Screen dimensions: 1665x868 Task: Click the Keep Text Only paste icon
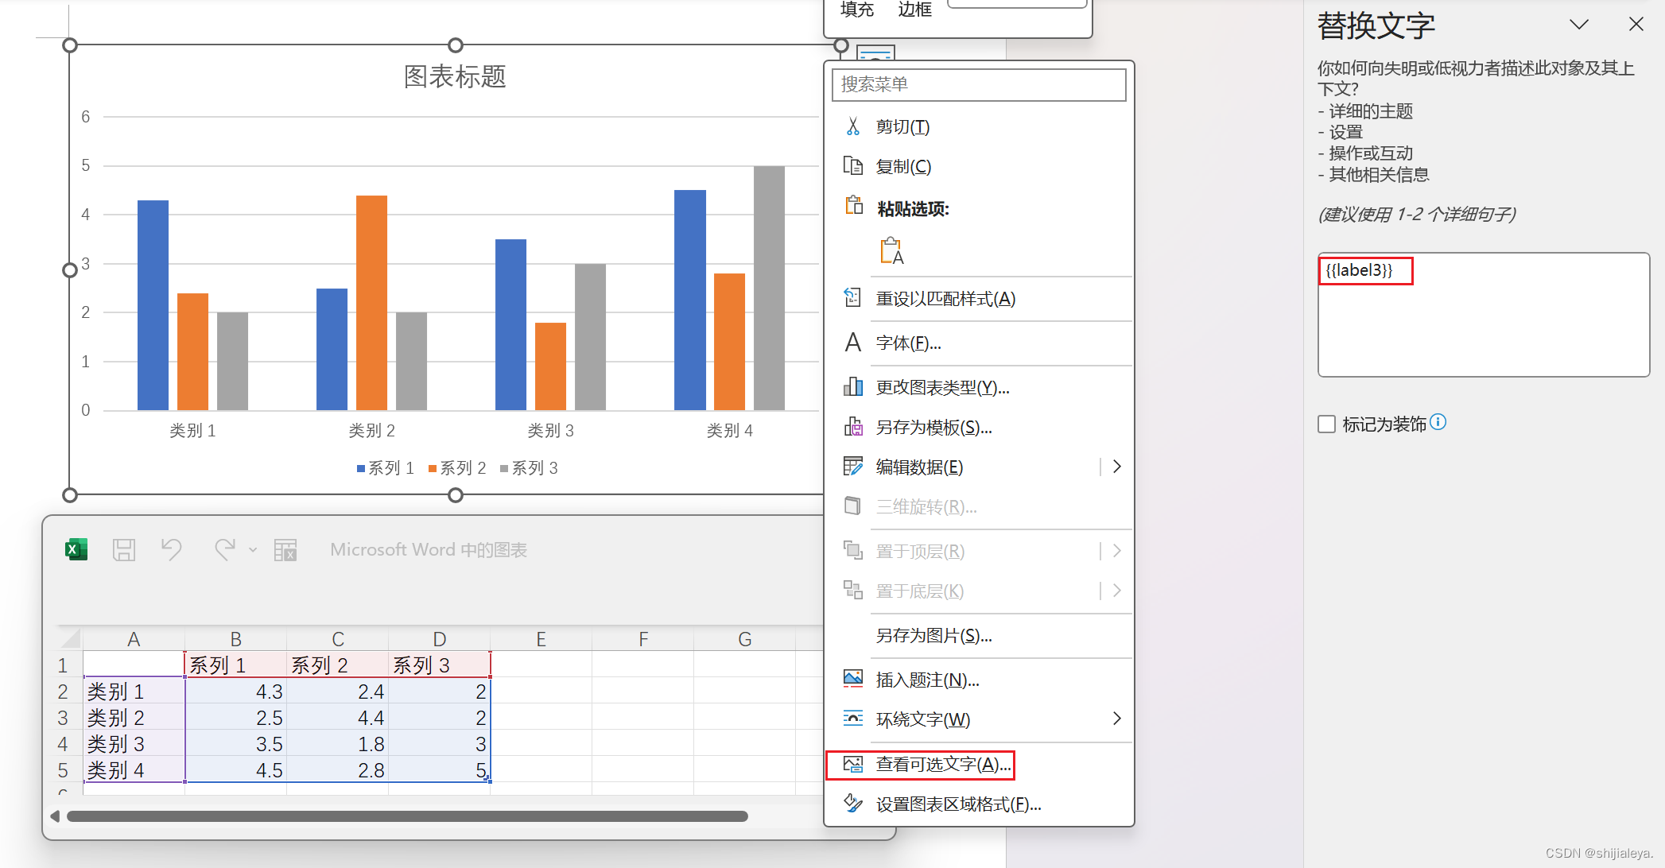tap(891, 251)
